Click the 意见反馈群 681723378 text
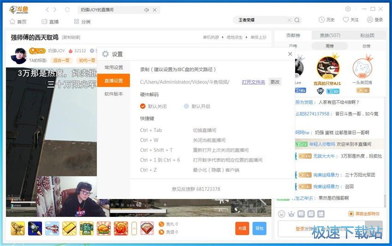Image resolution: width=392 pixels, height=246 pixels. (x=196, y=189)
